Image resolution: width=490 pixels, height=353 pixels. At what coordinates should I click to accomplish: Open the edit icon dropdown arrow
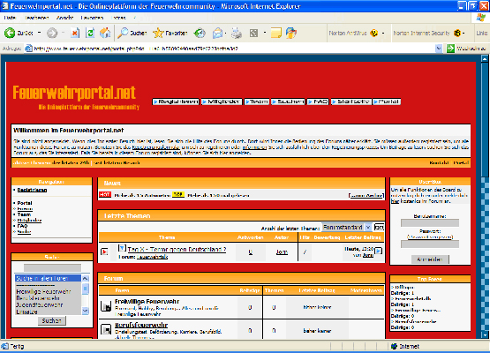pos(265,33)
